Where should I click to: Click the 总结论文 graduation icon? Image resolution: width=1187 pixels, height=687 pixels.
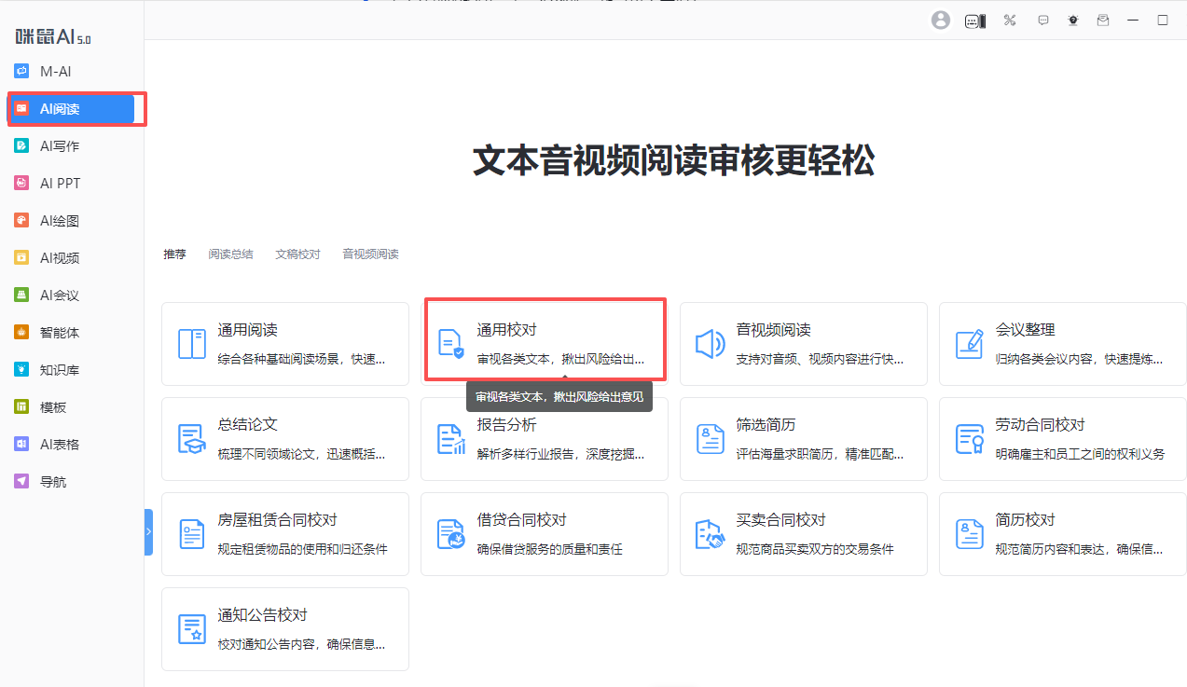191,439
